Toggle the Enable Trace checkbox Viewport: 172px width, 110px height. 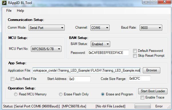(x=143, y=97)
